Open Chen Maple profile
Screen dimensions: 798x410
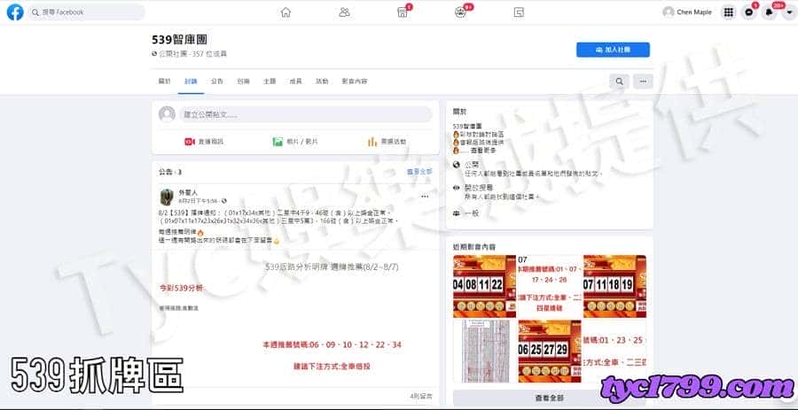(x=687, y=12)
